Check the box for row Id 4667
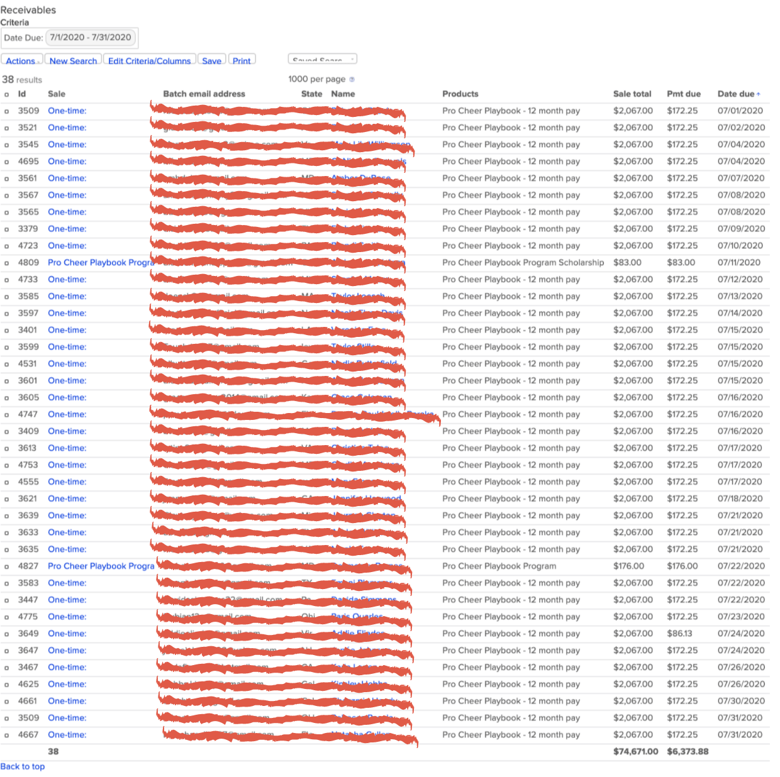Screen dimensions: 780x777 click(x=6, y=736)
